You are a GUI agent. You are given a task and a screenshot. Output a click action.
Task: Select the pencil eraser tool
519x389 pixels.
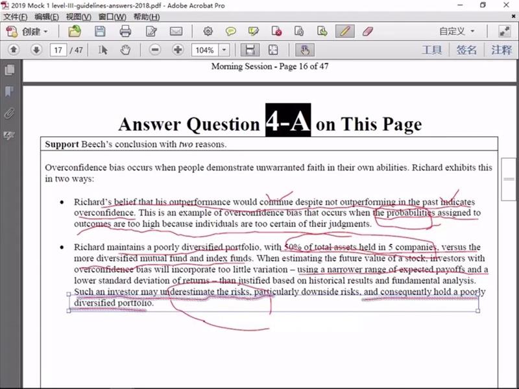coord(368,31)
